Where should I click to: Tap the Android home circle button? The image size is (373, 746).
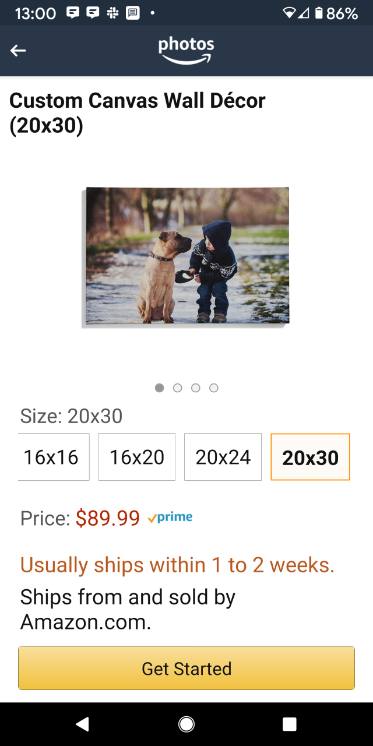[186, 724]
